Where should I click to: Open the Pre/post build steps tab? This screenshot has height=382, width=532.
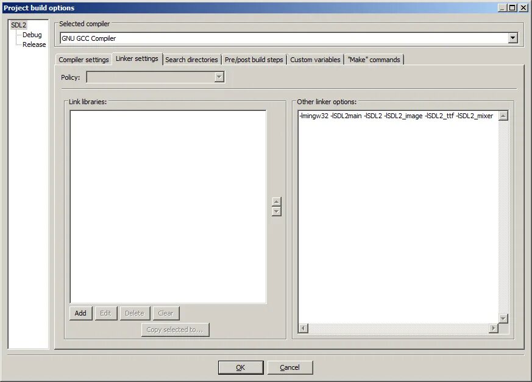pyautogui.click(x=254, y=60)
